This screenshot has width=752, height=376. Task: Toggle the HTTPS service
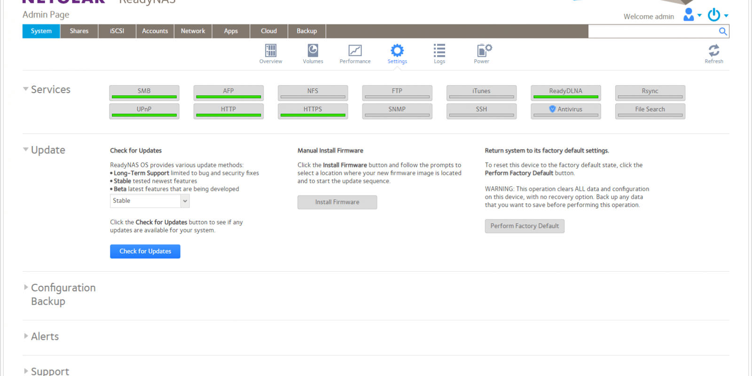coord(313,111)
